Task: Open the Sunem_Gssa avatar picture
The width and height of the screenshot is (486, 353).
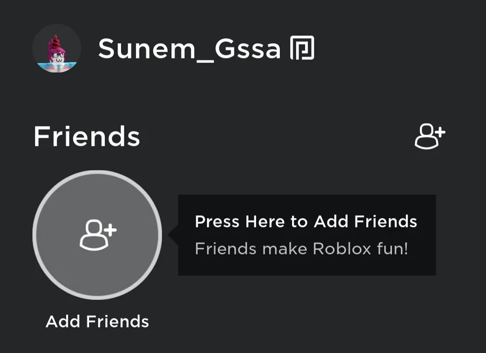Action: pos(57,49)
